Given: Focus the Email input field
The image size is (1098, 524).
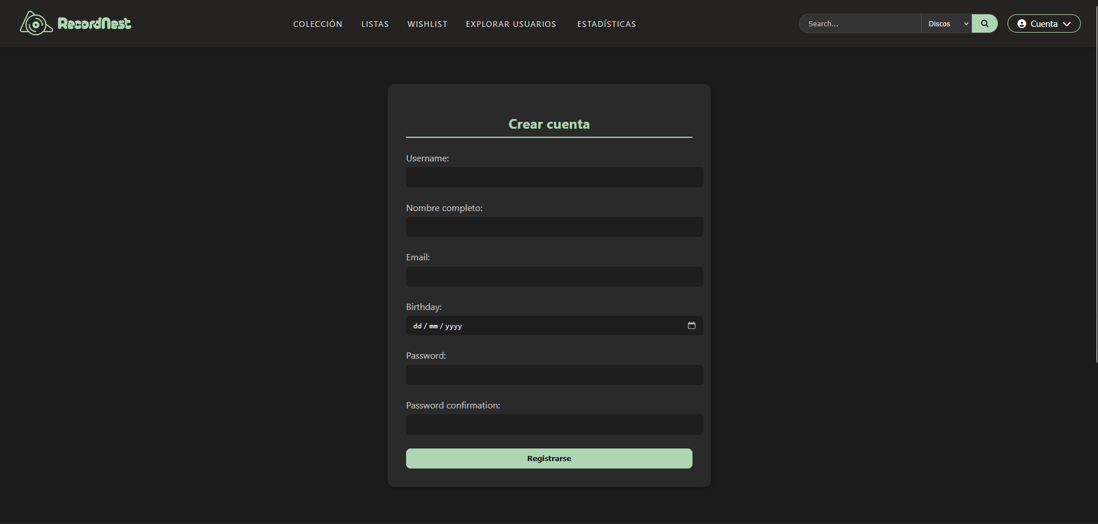Looking at the screenshot, I should 554,276.
